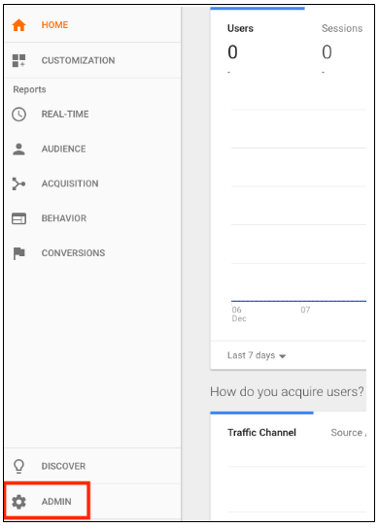Open the CUSTOMIZATION menu label

pyautogui.click(x=78, y=60)
